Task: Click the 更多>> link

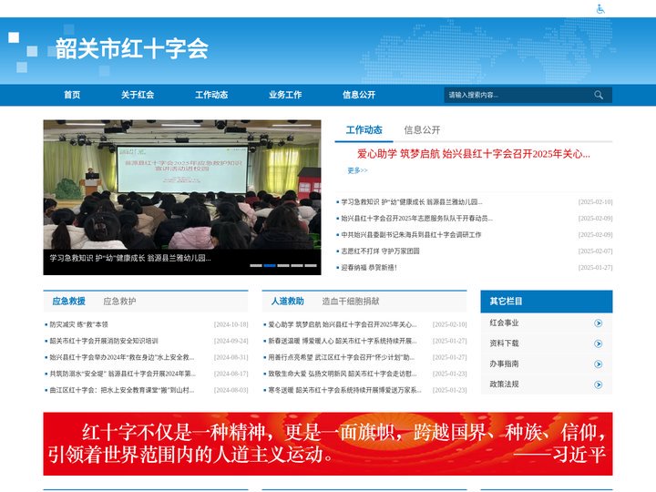Action: (x=357, y=170)
